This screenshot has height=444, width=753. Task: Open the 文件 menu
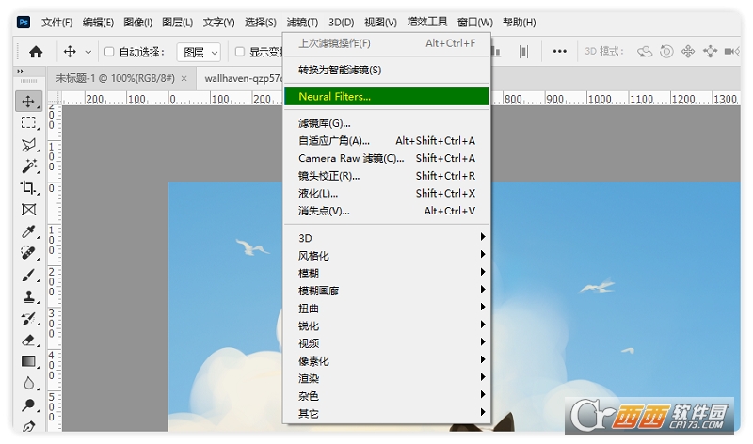click(57, 22)
